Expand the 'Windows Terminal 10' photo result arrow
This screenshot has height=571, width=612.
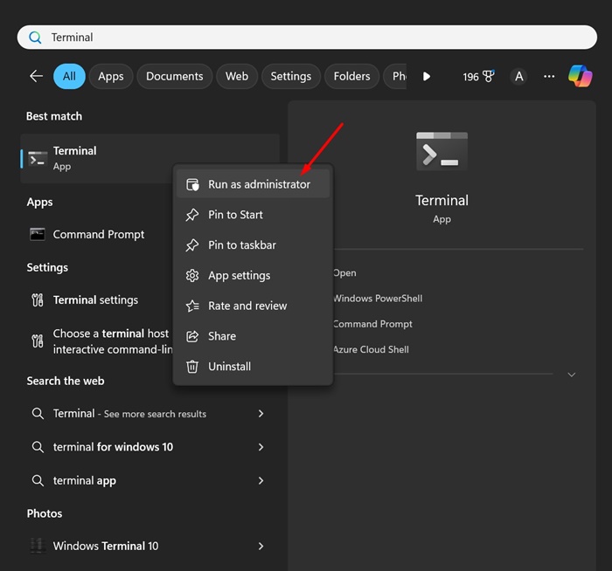(x=261, y=546)
